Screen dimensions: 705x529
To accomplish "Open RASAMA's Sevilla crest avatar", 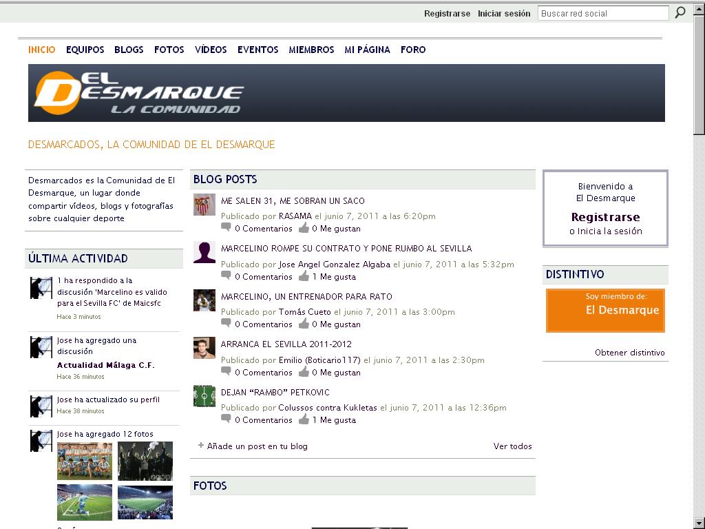I will (204, 205).
